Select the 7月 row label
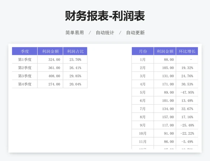This screenshot has height=161, width=210. click(143, 109)
